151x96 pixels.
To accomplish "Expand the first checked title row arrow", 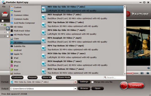I will pos(5,29).
